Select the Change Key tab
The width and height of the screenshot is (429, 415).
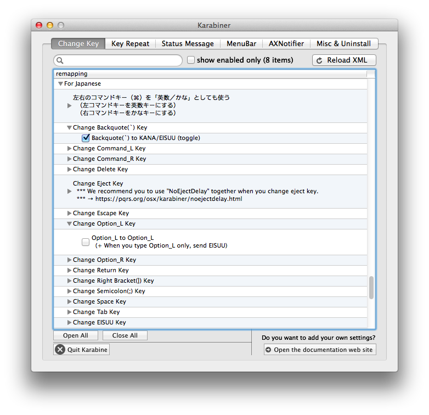[x=78, y=44]
